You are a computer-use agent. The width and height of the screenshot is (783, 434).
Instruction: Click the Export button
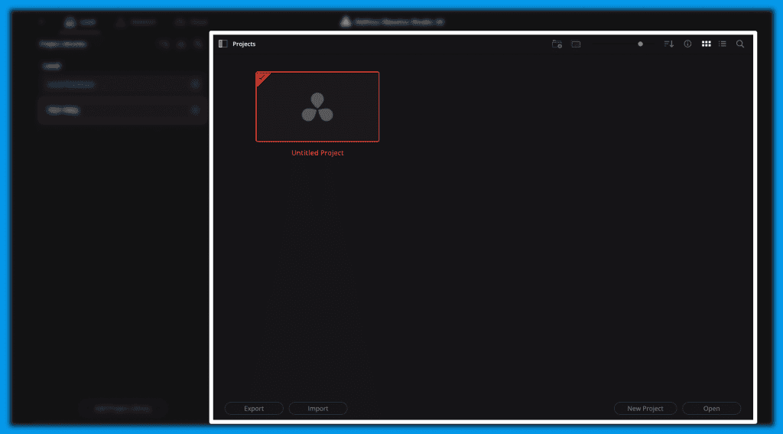pyautogui.click(x=254, y=409)
